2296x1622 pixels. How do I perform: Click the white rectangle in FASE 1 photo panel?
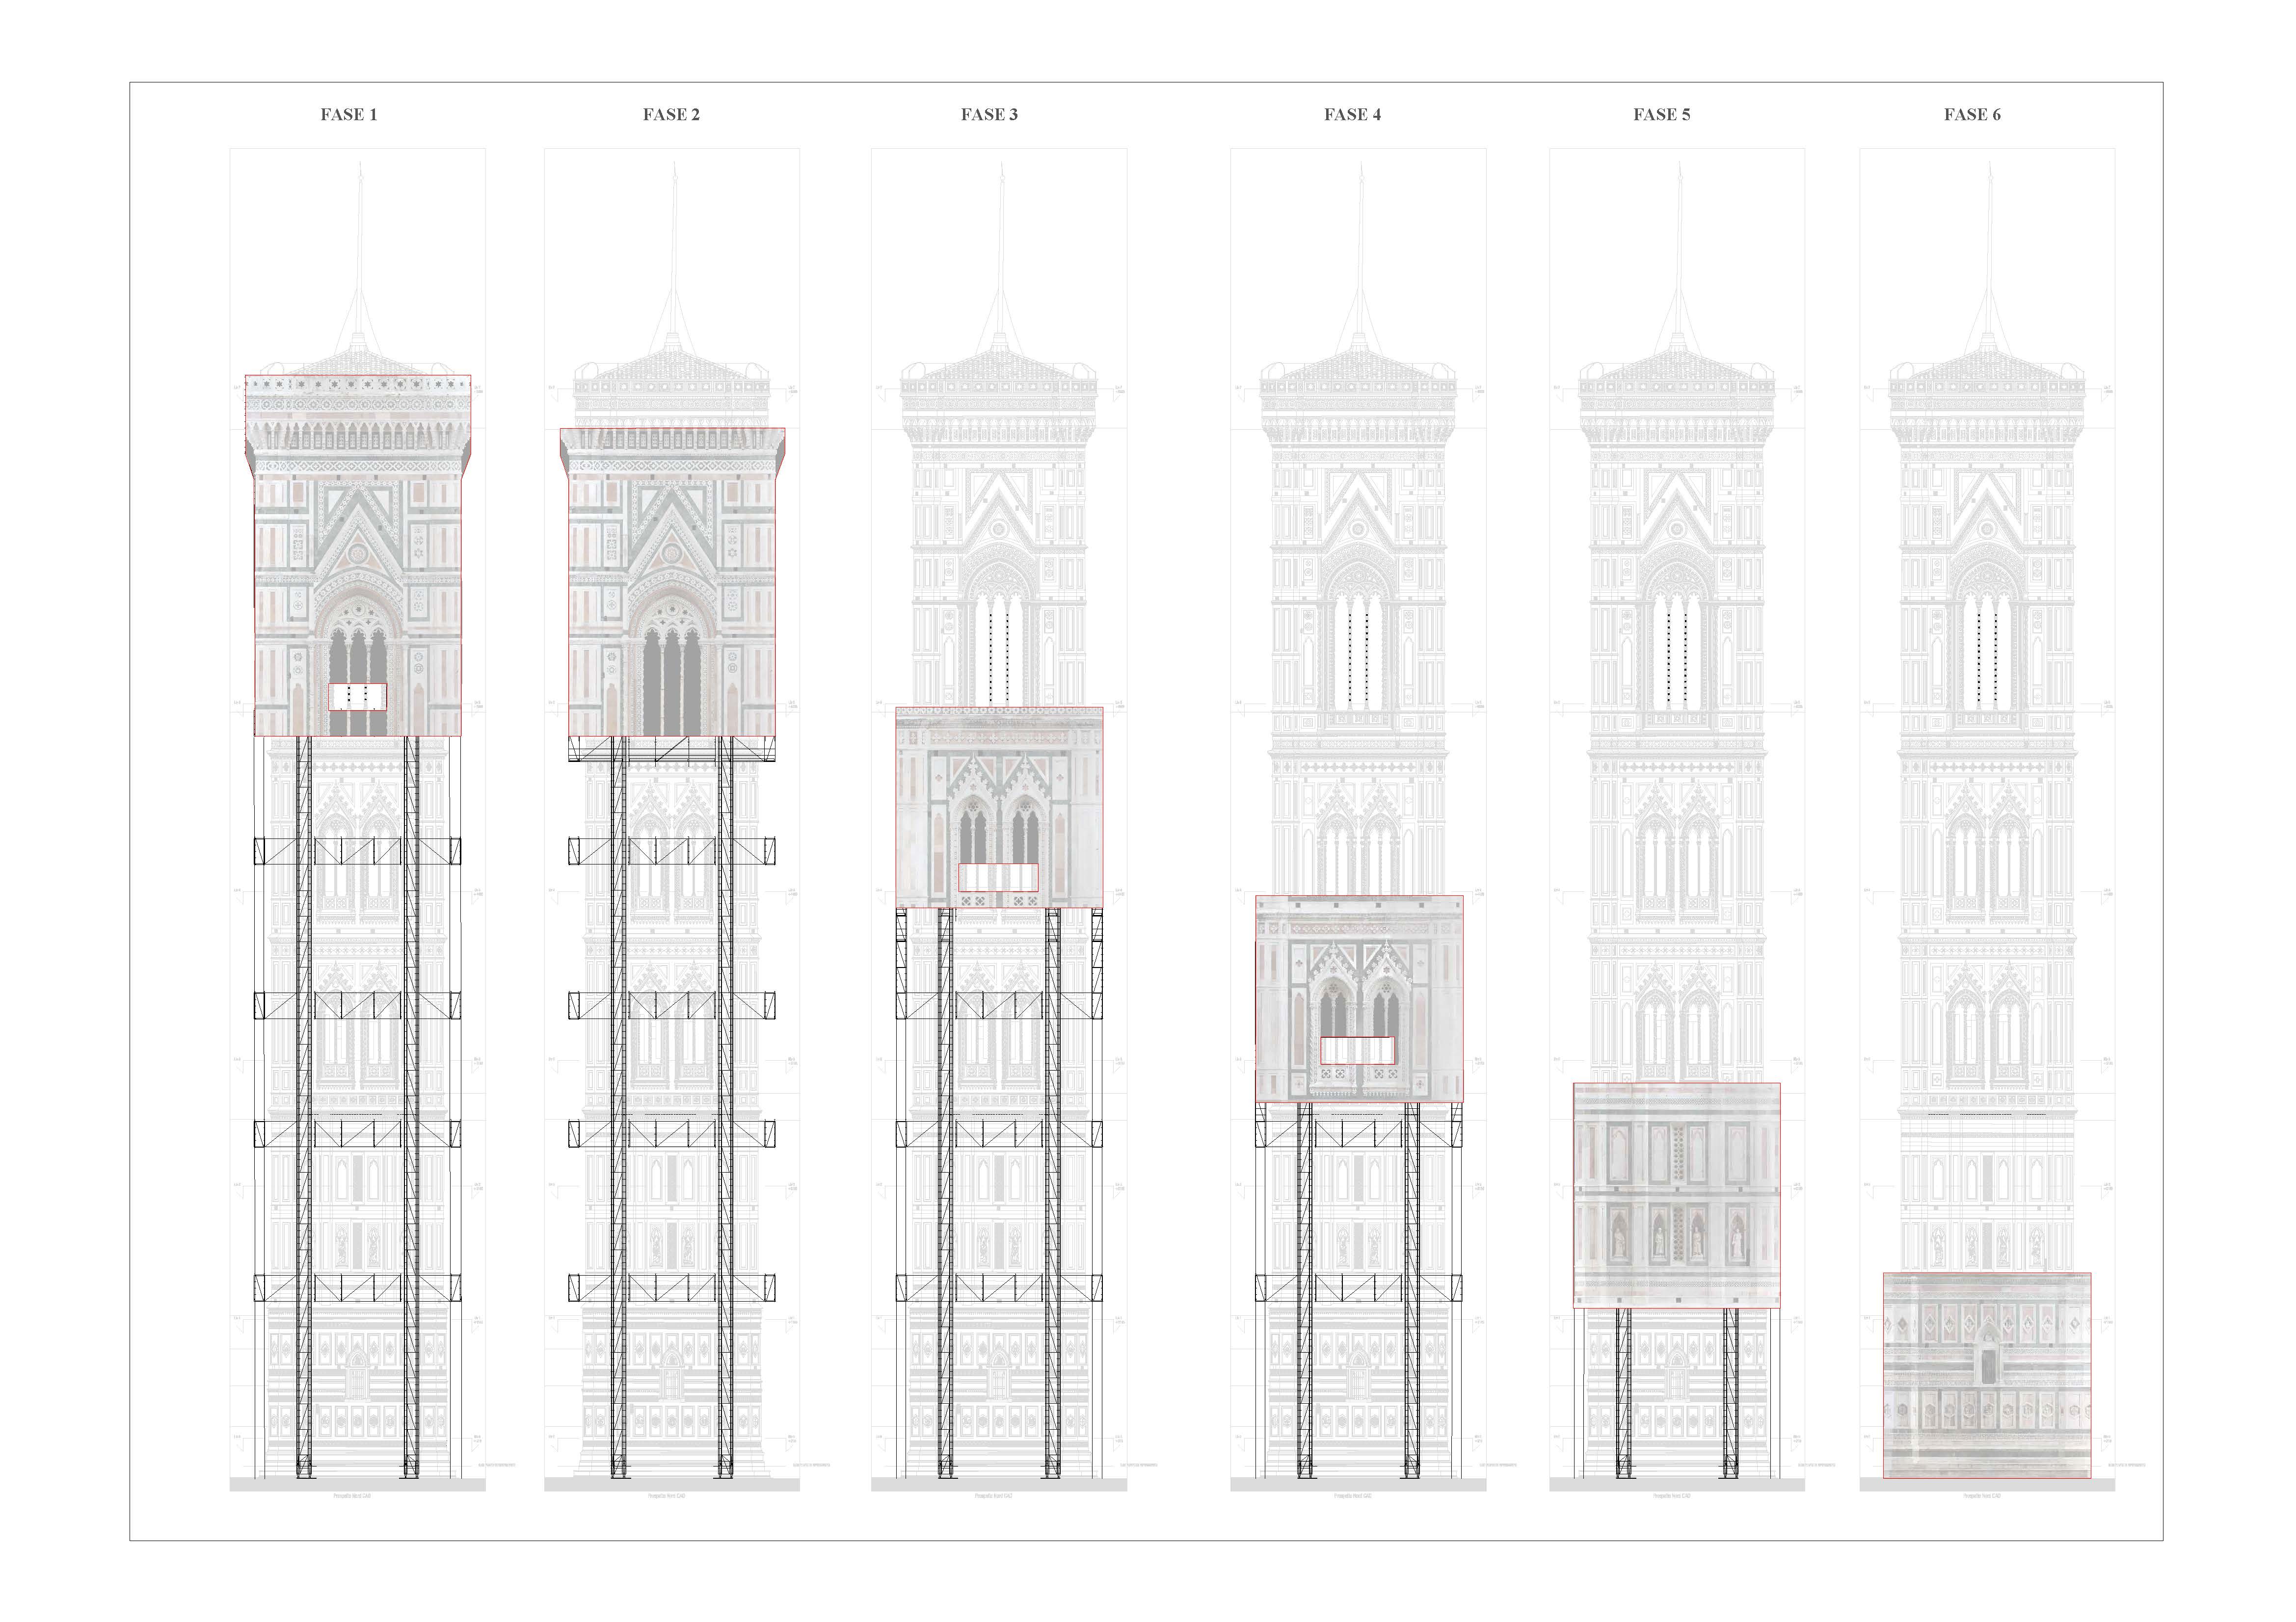pyautogui.click(x=357, y=697)
